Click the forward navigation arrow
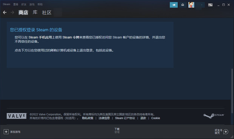The image size is (234, 139). (x=12, y=12)
